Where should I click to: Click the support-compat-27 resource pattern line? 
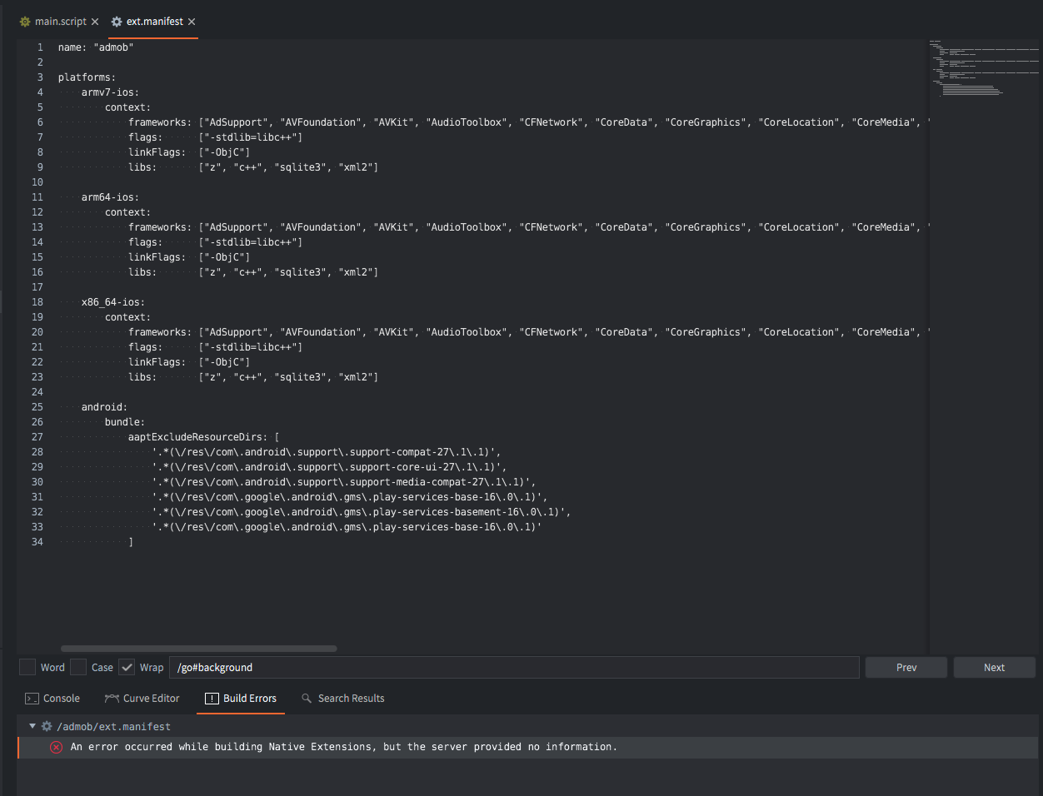[x=327, y=452]
